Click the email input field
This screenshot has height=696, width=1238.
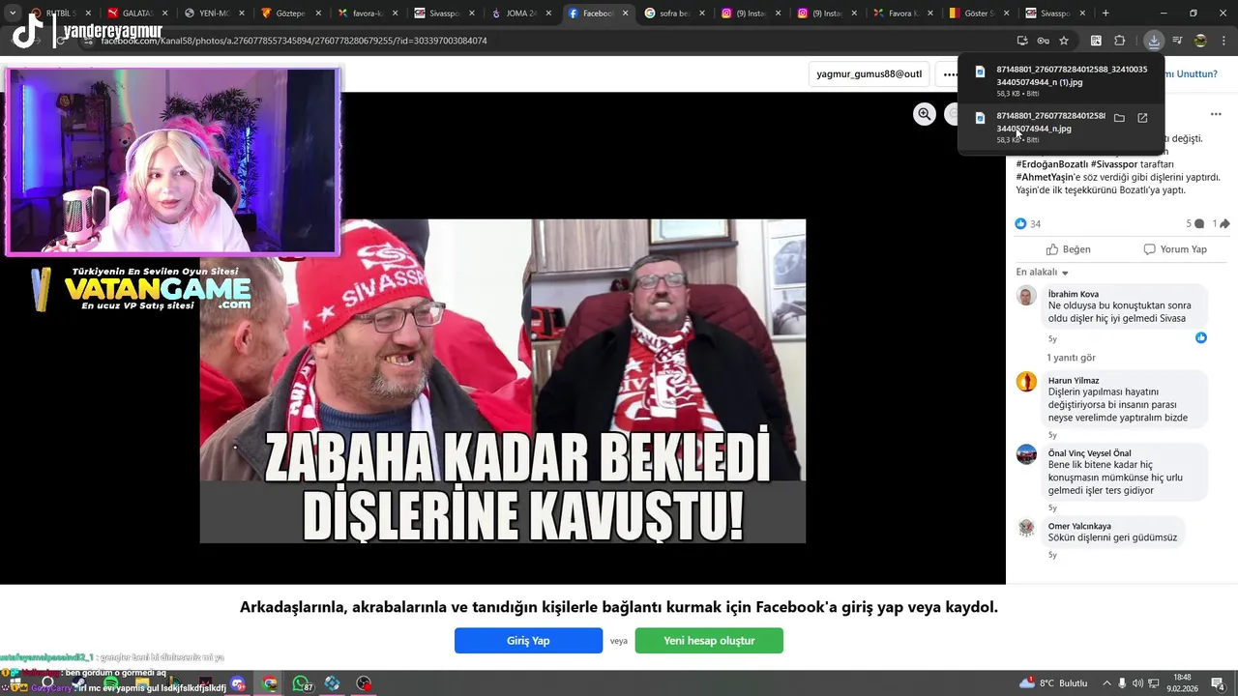pos(870,73)
